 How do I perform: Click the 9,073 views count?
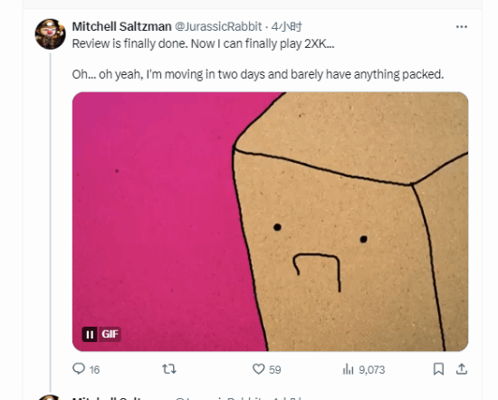(372, 370)
